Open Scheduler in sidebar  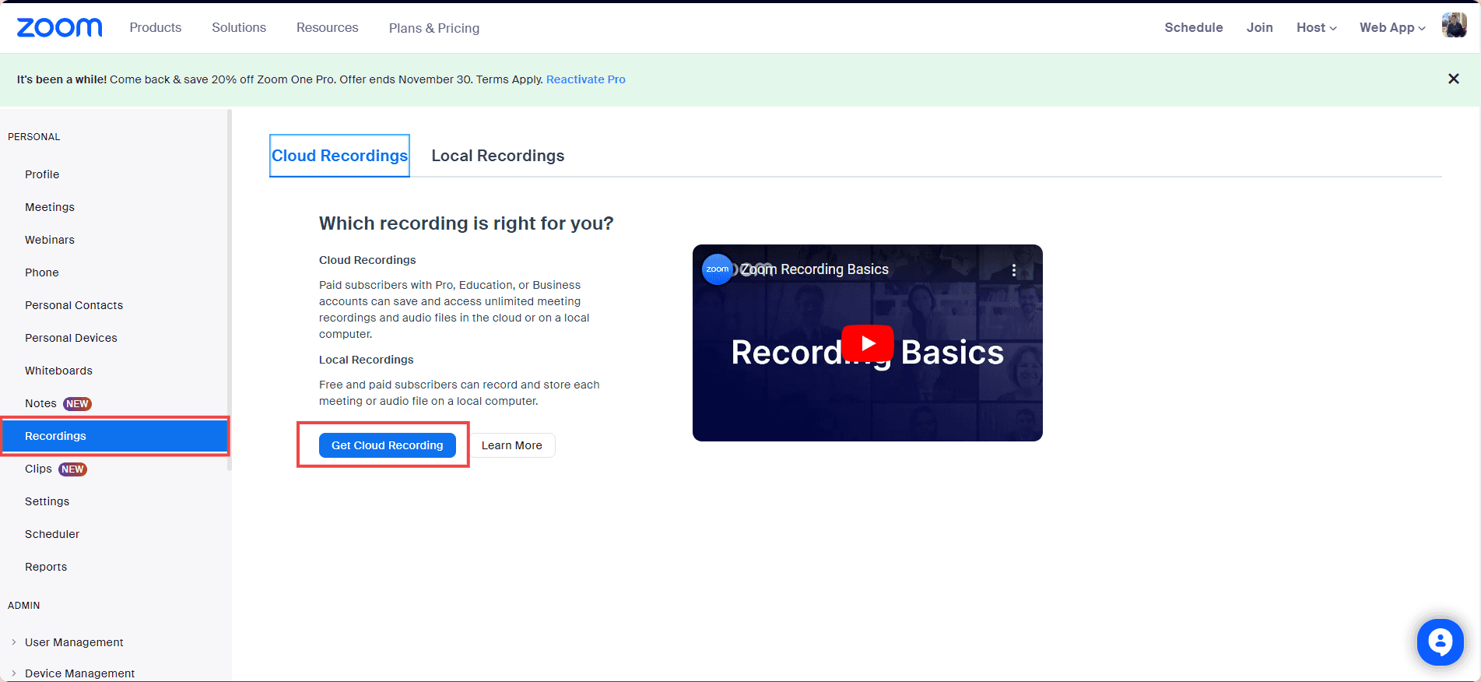coord(52,534)
